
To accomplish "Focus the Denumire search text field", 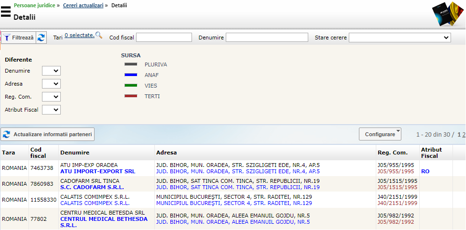I will pos(267,38).
